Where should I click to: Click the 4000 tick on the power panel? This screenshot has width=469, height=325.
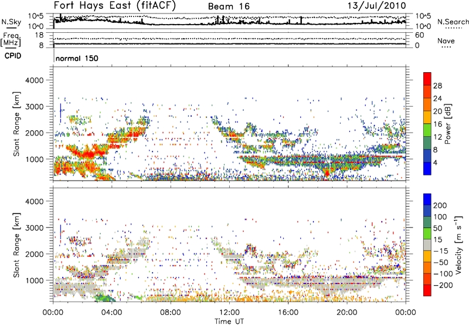(x=35, y=80)
